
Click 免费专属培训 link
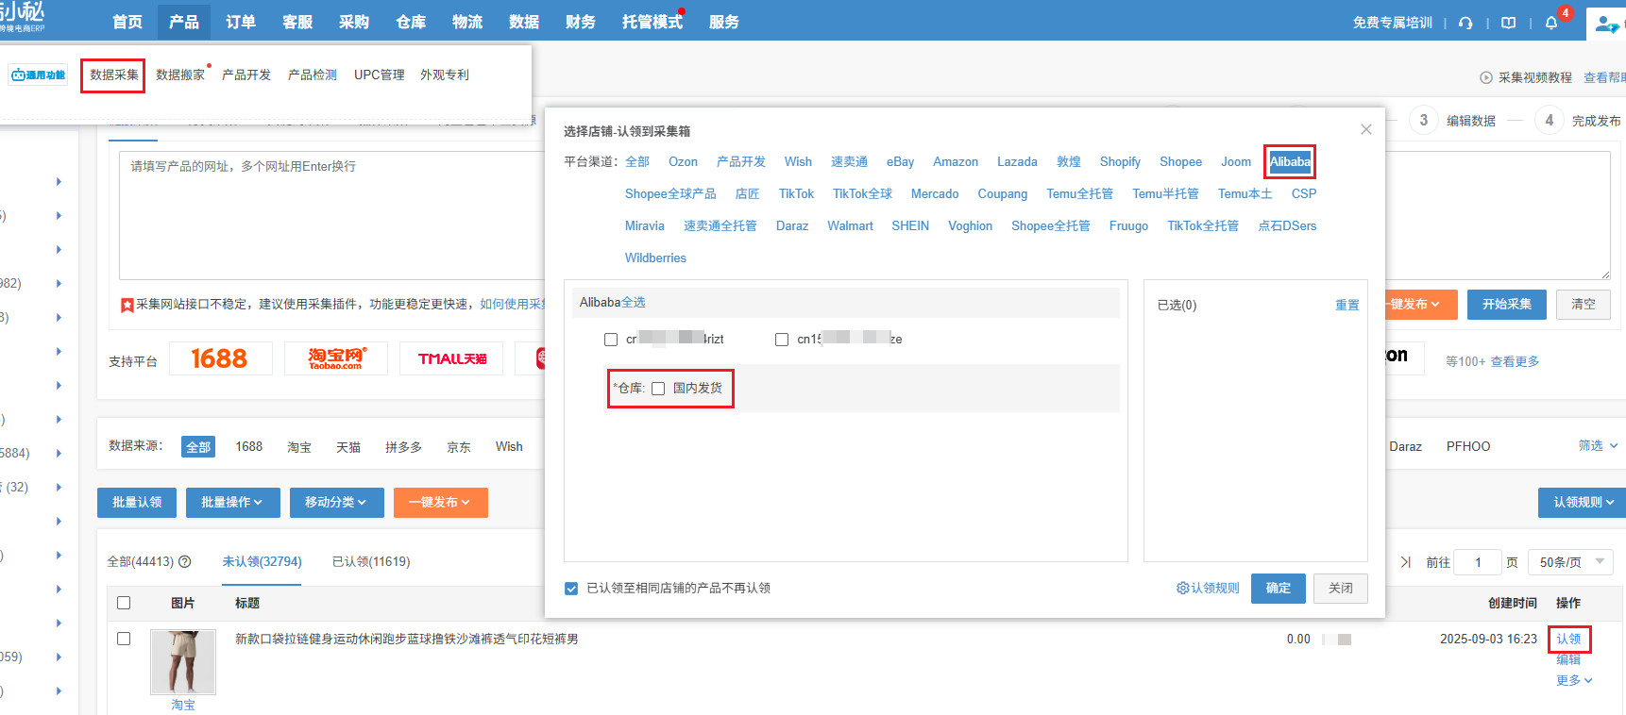click(x=1393, y=23)
